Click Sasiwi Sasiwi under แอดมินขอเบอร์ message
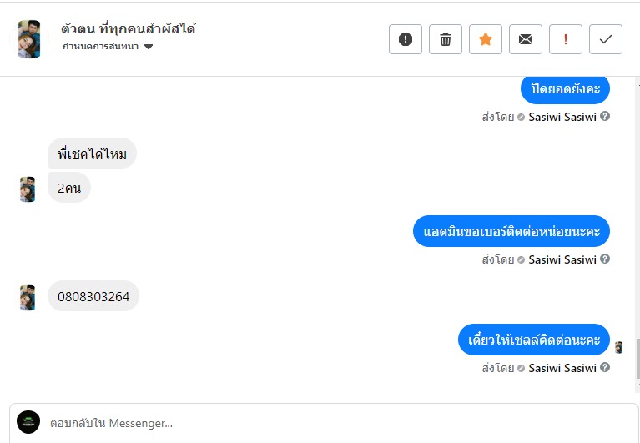Screen dimensions: 640x443 562,259
